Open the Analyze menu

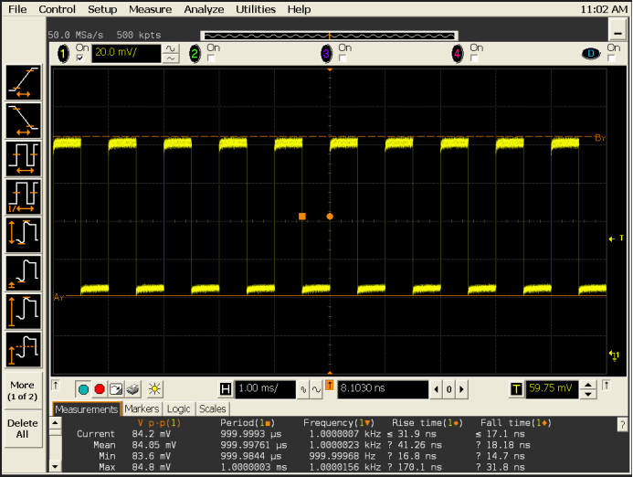(204, 9)
